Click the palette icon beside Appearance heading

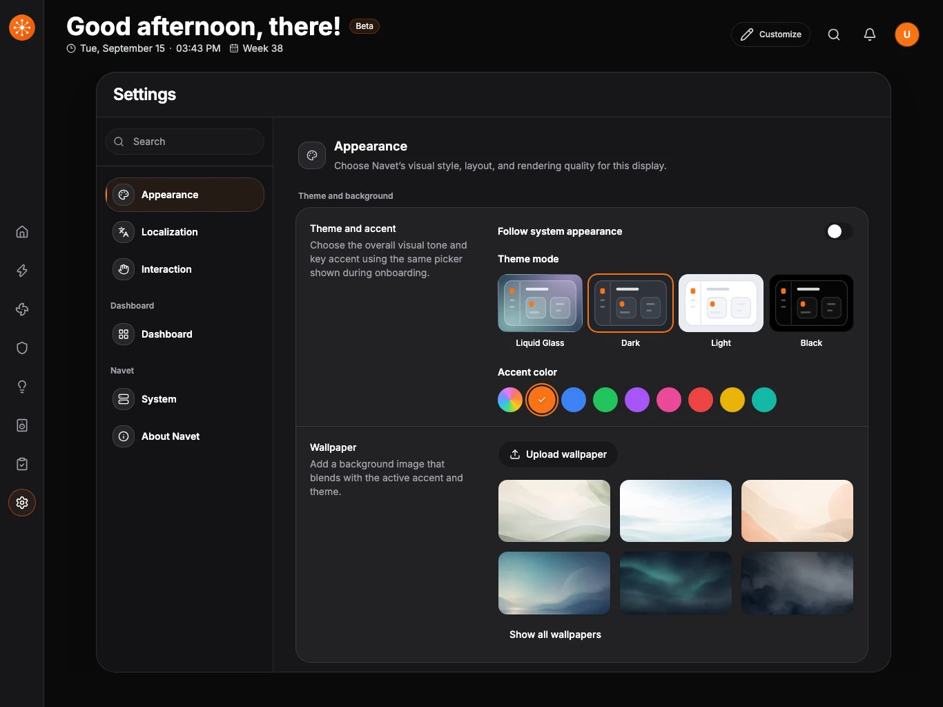pyautogui.click(x=312, y=155)
